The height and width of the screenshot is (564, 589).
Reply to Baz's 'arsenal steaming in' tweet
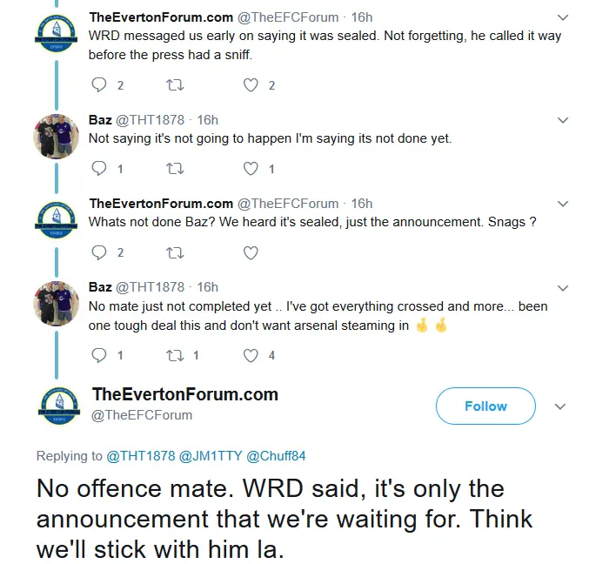[x=99, y=355]
